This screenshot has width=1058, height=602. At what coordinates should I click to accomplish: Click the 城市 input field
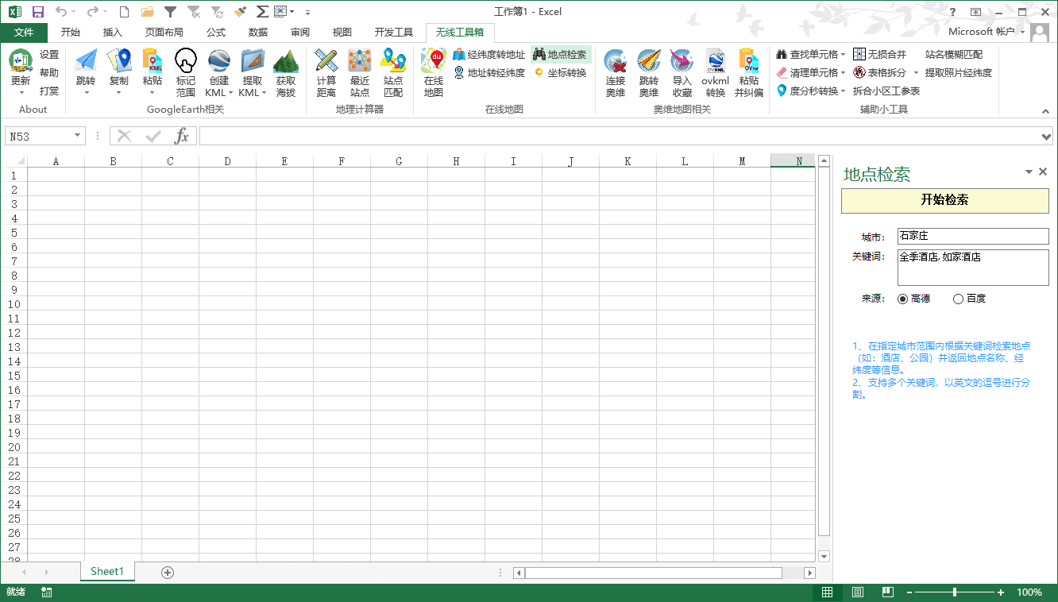(x=972, y=237)
